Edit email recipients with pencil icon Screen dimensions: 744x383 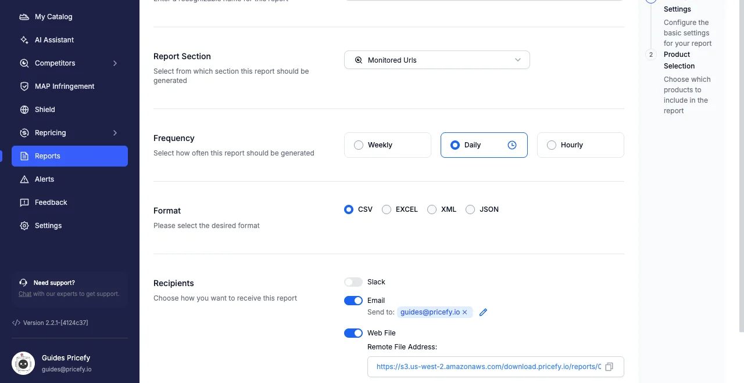click(x=483, y=312)
